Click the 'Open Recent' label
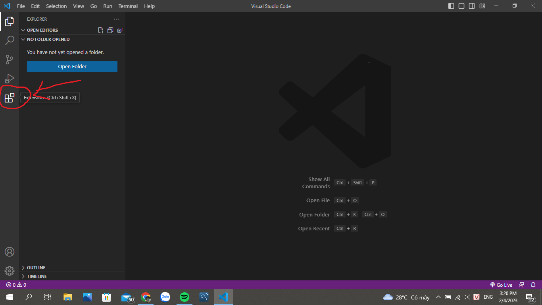 314,228
